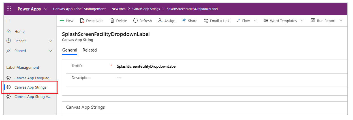Click the Recent clock icon
The image size is (353, 120).
(x=8, y=41)
